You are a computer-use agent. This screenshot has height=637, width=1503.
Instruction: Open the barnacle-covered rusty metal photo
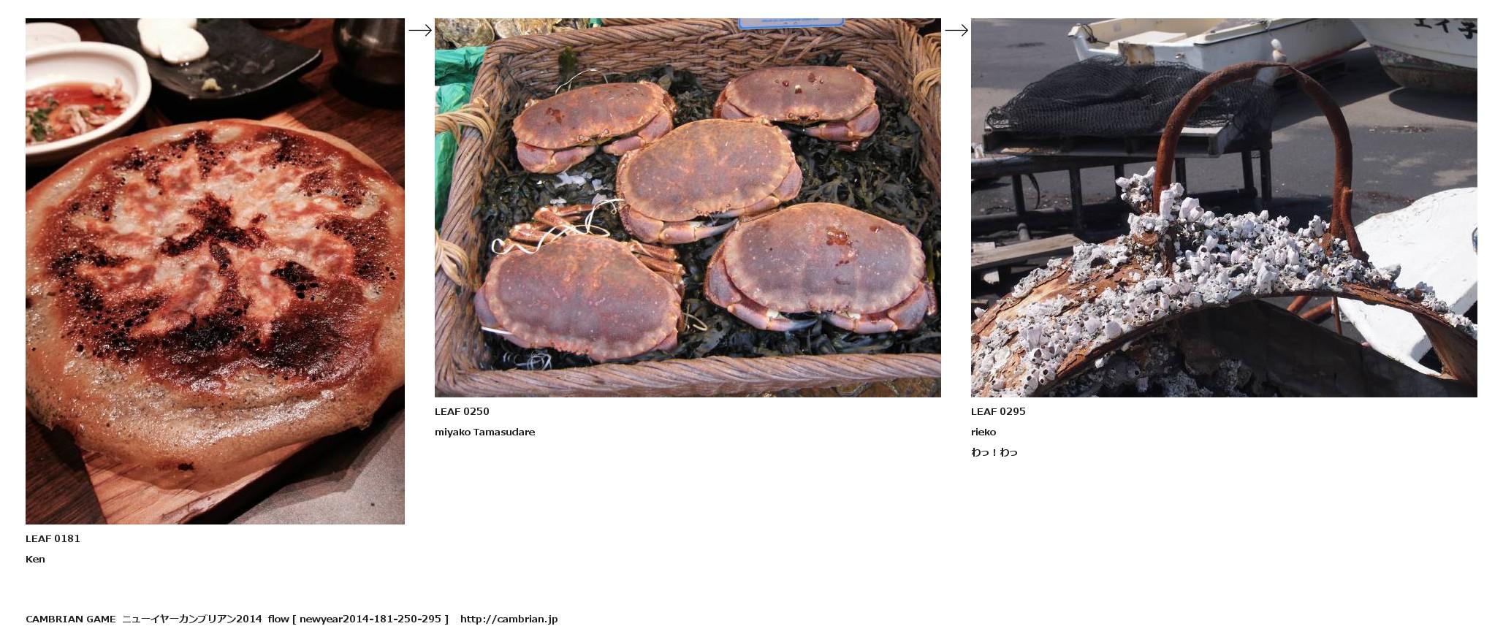point(1224,207)
